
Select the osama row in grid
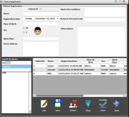(80, 66)
